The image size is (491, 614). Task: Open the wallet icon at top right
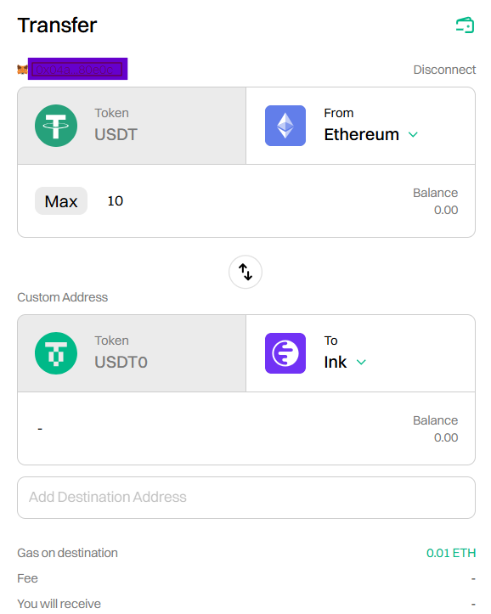(465, 25)
